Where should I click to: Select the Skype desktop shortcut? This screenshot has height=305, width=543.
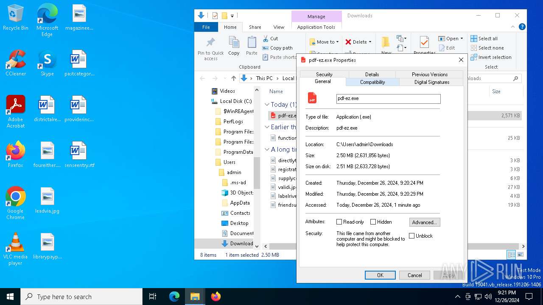click(x=47, y=63)
